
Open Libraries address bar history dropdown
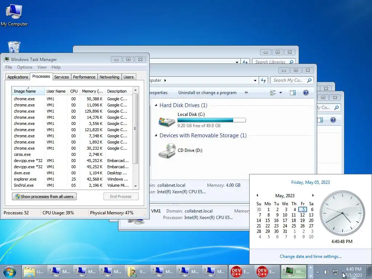point(237,62)
